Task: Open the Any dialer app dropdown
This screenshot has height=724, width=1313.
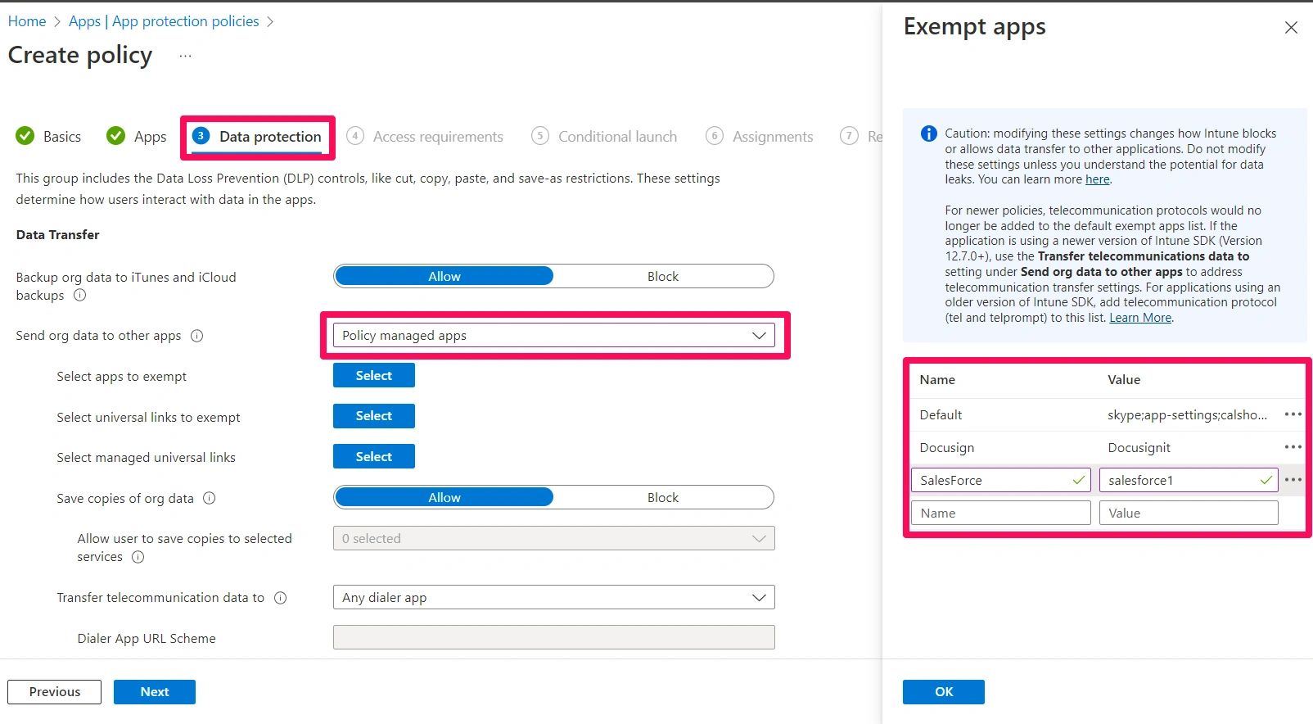Action: pos(553,598)
